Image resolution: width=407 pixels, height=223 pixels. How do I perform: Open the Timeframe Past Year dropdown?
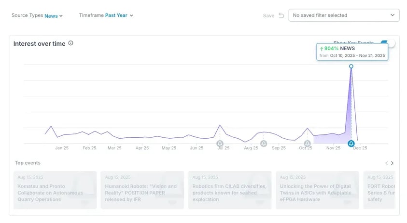point(119,15)
